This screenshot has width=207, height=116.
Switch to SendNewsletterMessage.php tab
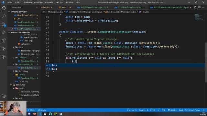tap(93, 7)
